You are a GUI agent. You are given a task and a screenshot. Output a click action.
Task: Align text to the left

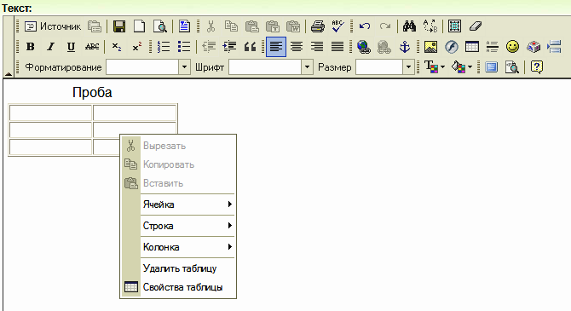[x=276, y=47]
